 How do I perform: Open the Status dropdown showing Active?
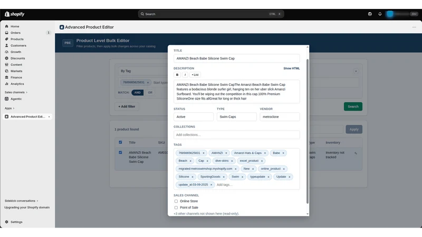point(194,117)
